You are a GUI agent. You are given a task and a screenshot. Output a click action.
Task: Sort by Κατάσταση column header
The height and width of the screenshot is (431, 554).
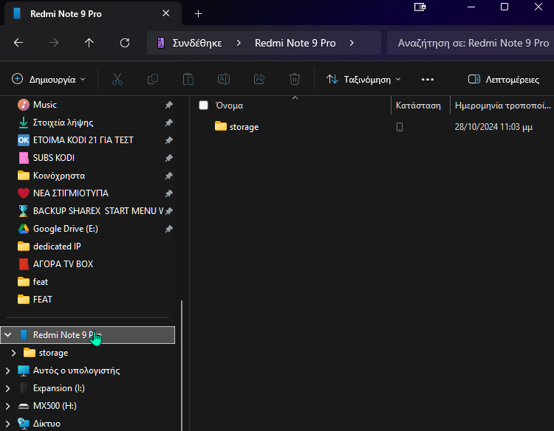tap(418, 106)
